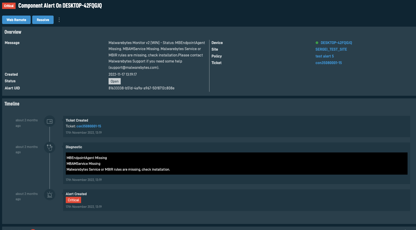Click the Open status badge

point(115,81)
